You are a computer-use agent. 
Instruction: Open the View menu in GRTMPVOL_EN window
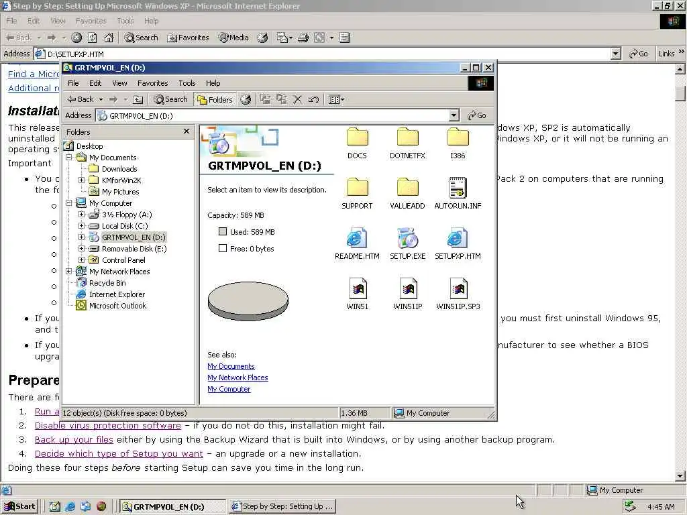point(119,82)
